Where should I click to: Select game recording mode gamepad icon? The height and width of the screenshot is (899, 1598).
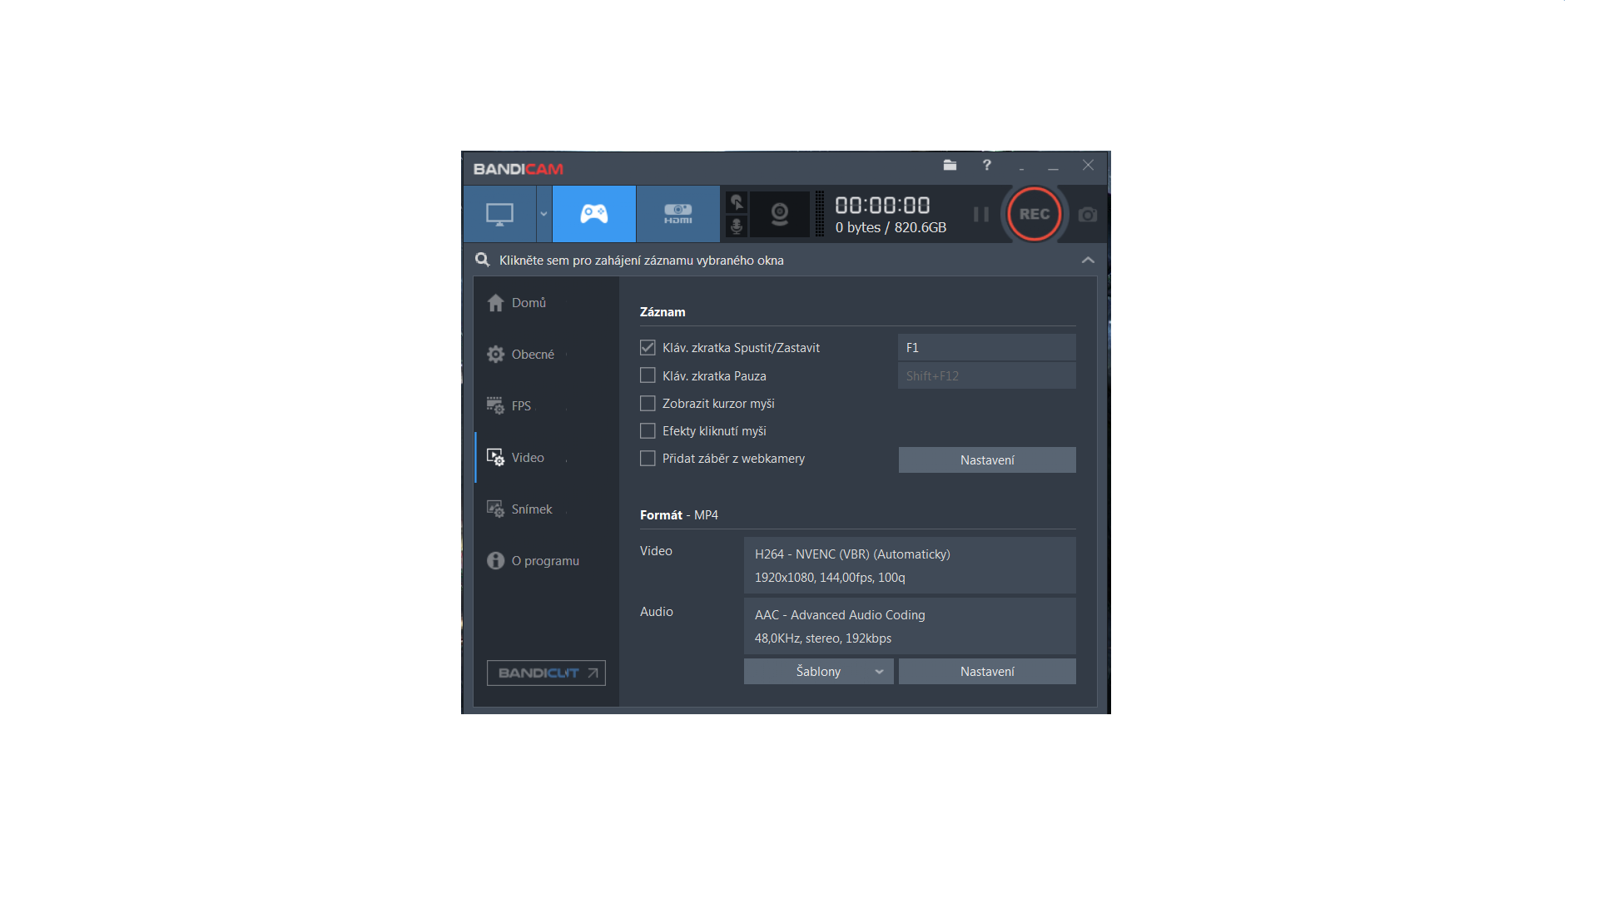tap(594, 214)
